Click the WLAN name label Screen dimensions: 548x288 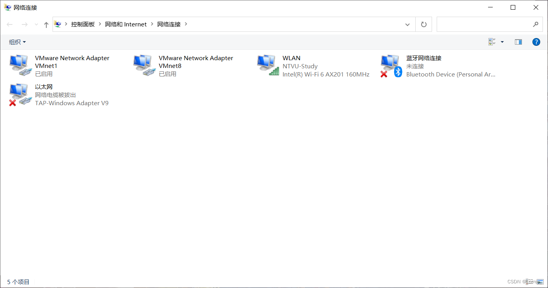tap(292, 58)
